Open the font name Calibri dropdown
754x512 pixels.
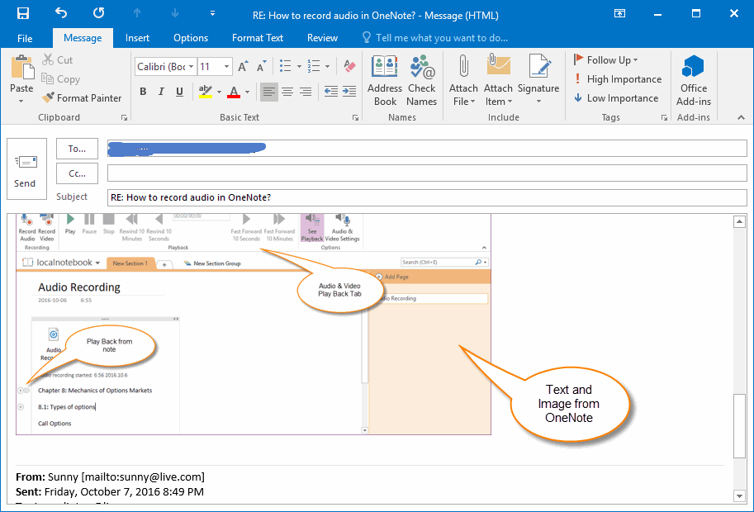click(x=191, y=67)
